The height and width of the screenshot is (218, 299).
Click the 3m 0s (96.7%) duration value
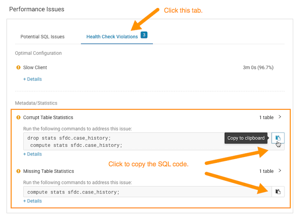[258, 68]
